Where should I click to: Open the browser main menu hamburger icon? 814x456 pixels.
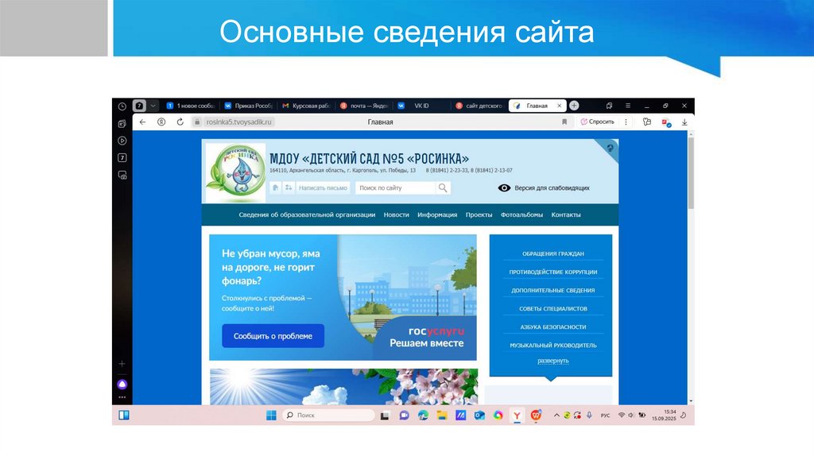(628, 106)
